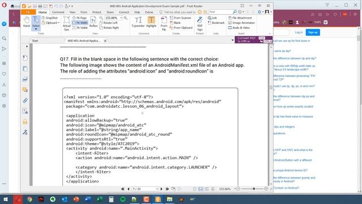Open the Security lock panel
The image size is (362, 204).
tap(25, 122)
